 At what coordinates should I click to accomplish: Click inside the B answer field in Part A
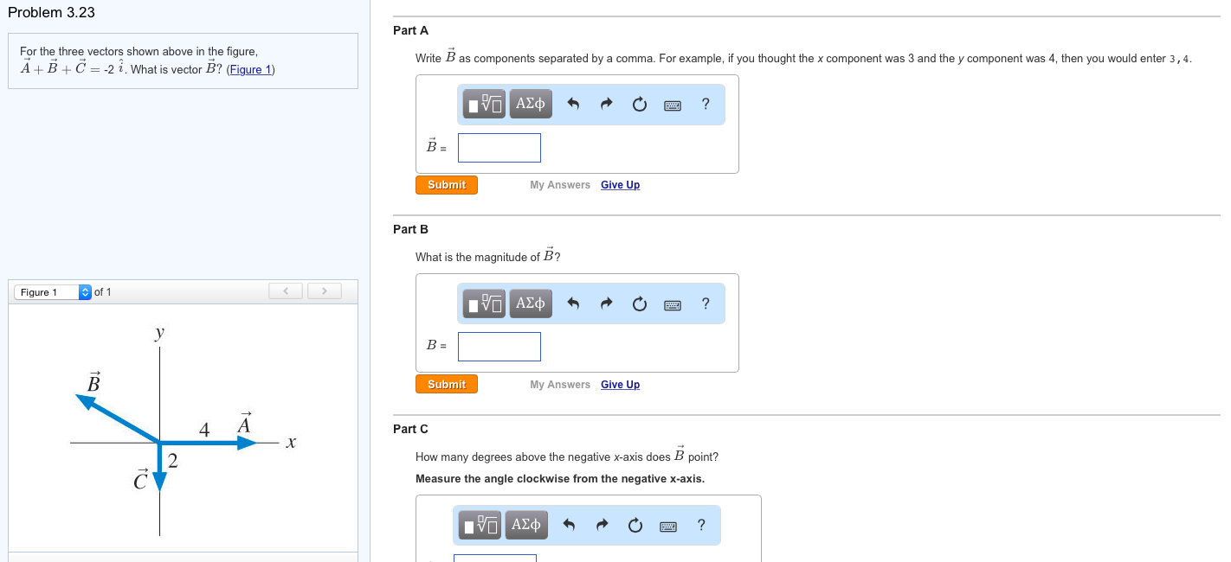click(499, 147)
